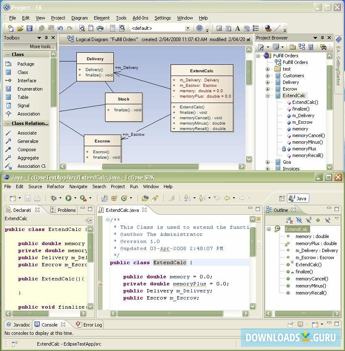The height and width of the screenshot is (351, 345).
Task: Select the Stock class box in diagram
Action: pyautogui.click(x=124, y=107)
